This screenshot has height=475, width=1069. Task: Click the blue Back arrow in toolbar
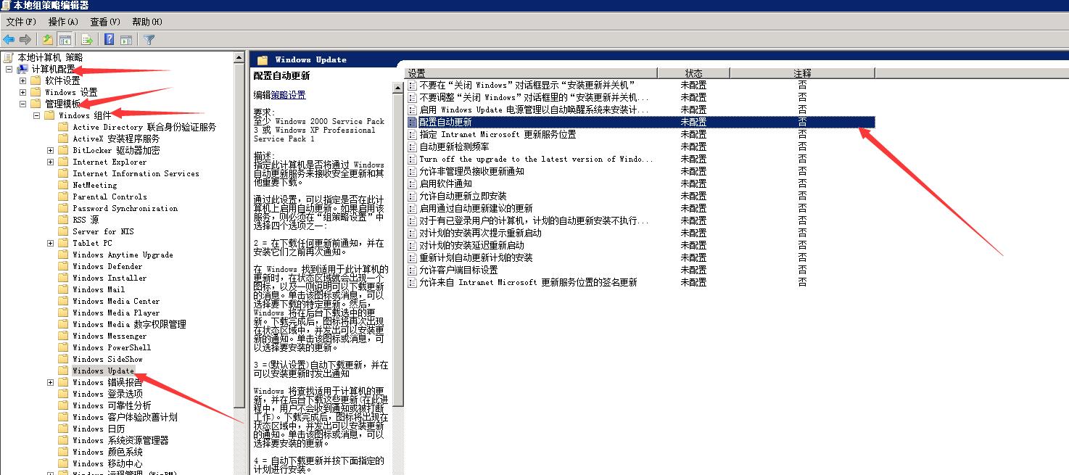click(x=9, y=39)
